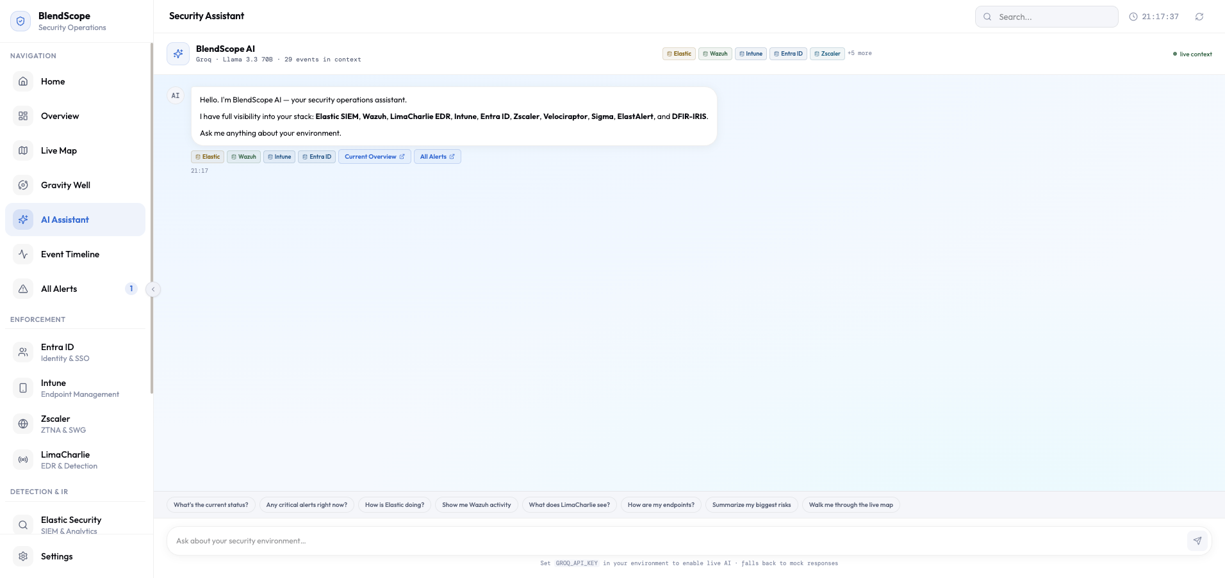Click the Settings gear icon

coord(23,556)
